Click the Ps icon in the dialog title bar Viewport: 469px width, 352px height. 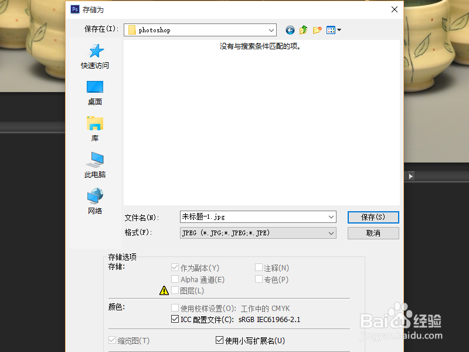point(74,9)
